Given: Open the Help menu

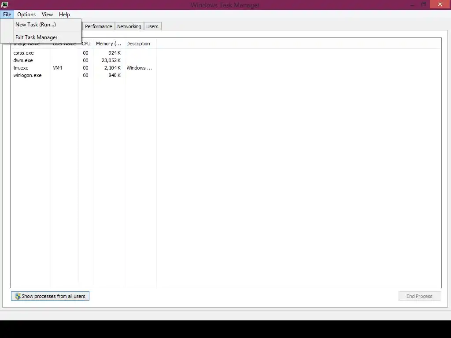Looking at the screenshot, I should click(x=64, y=15).
